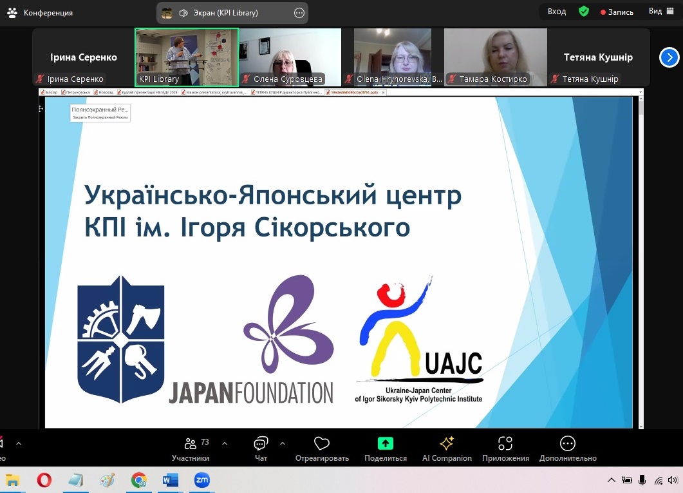Click the shared presentation's vertical scrollbar
This screenshot has height=493, width=683.
point(641,262)
